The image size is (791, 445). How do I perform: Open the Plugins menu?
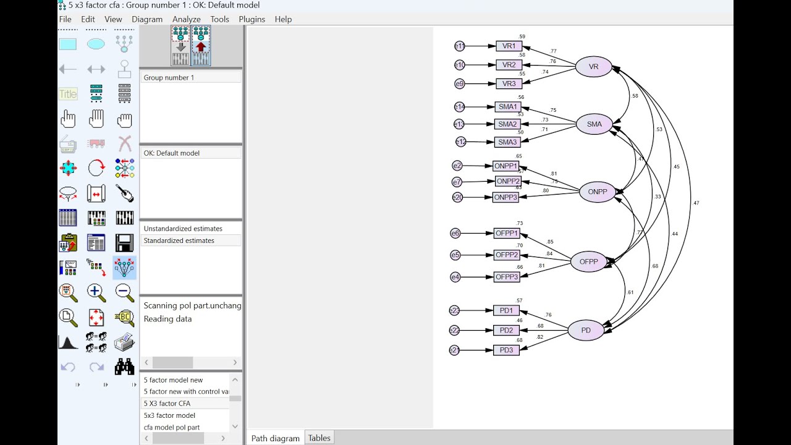[252, 19]
